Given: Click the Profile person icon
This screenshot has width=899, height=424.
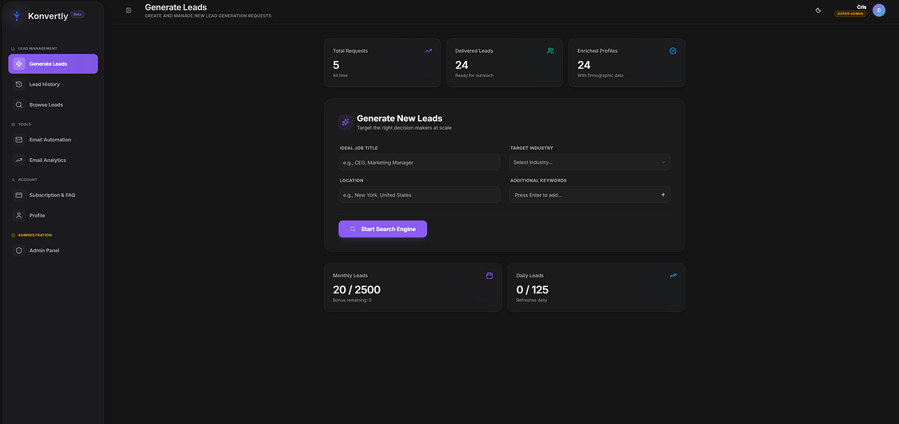Looking at the screenshot, I should click(19, 216).
